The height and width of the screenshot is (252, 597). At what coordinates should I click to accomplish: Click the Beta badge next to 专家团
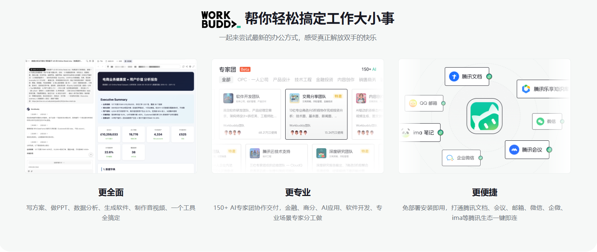[x=245, y=69]
